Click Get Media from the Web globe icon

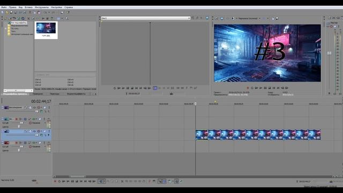pyautogui.click(x=19, y=18)
